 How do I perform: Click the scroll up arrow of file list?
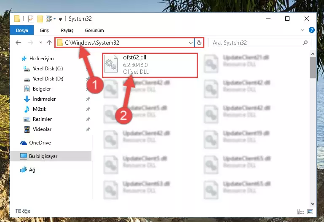pos(313,54)
